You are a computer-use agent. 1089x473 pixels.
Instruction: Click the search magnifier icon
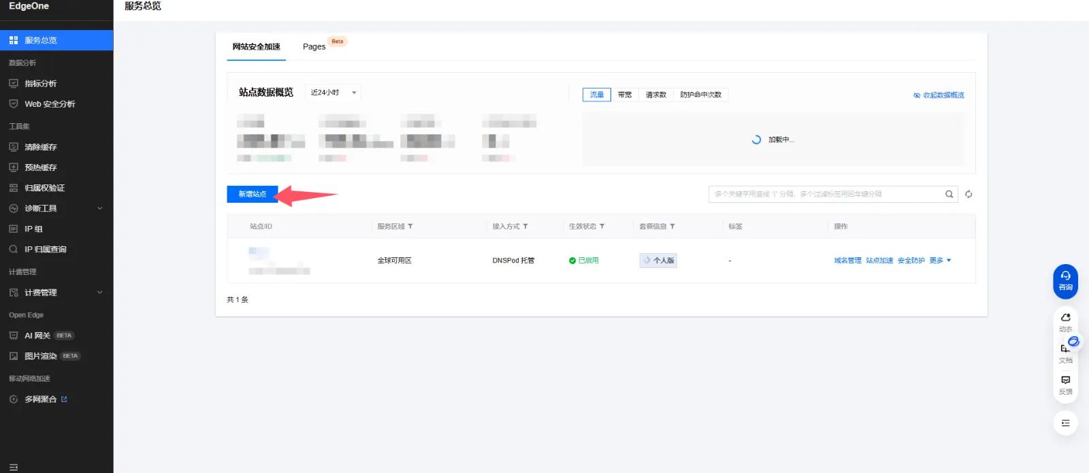[x=949, y=194]
